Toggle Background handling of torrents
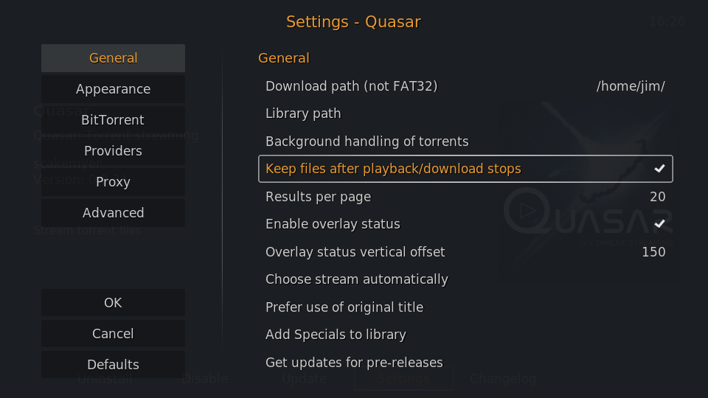The image size is (708, 398). (x=465, y=142)
